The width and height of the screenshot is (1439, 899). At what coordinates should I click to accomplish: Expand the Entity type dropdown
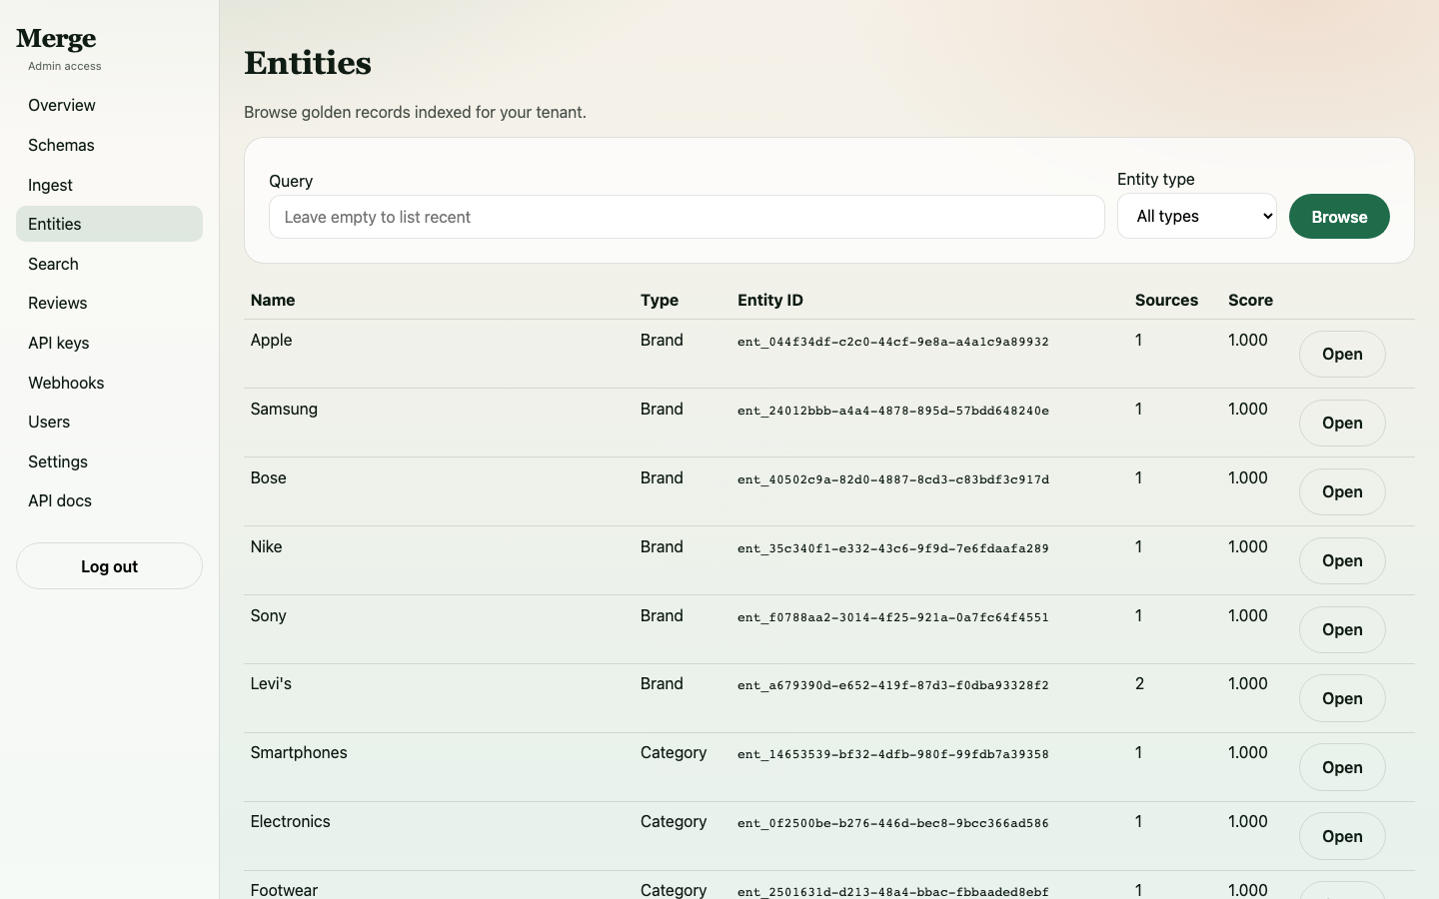point(1197,216)
